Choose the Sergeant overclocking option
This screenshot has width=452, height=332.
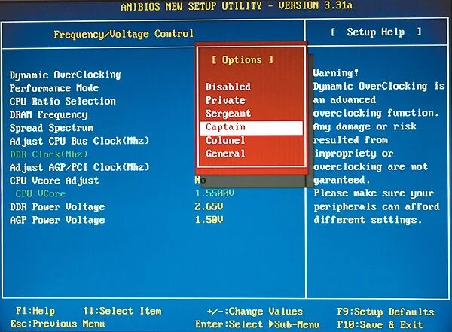[x=228, y=114]
